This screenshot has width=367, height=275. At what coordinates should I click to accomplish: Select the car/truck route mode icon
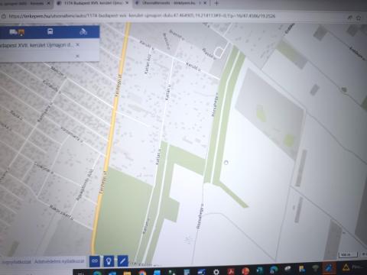[17, 32]
